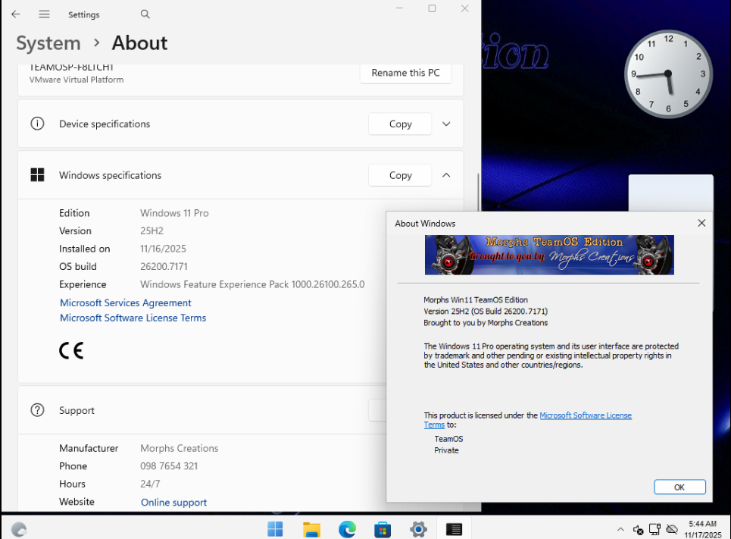Screen dimensions: 731x539
Task: Launch File Explorer from the taskbar
Action: tap(311, 529)
